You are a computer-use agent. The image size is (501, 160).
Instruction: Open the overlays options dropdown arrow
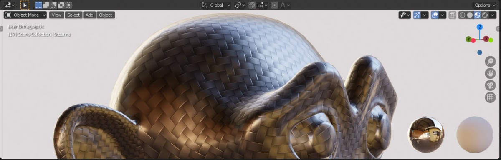(x=443, y=15)
